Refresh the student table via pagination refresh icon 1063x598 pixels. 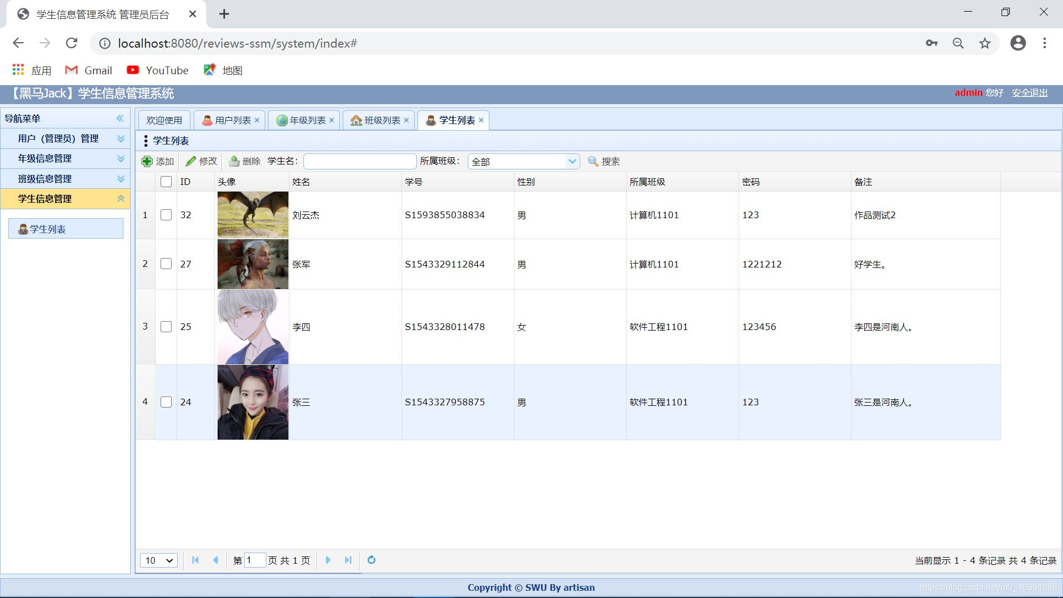point(371,560)
